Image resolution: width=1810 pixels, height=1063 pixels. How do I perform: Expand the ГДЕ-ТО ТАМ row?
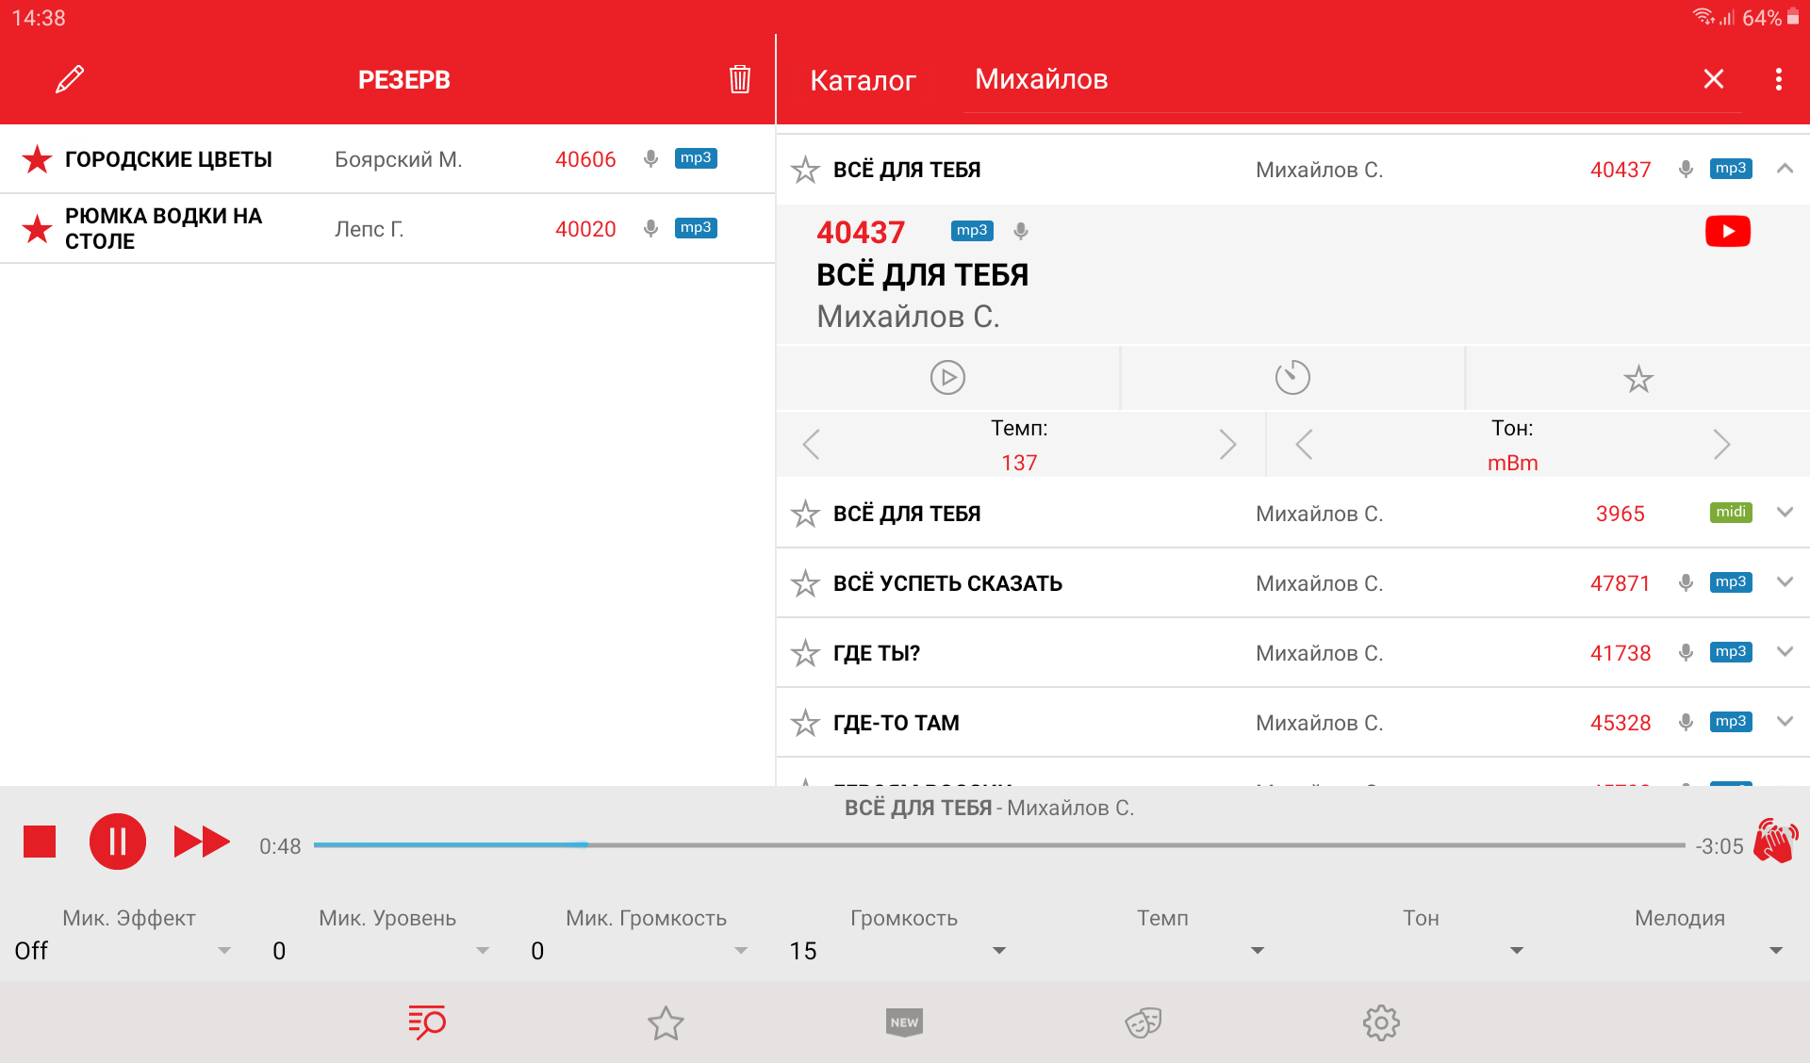[1785, 722]
